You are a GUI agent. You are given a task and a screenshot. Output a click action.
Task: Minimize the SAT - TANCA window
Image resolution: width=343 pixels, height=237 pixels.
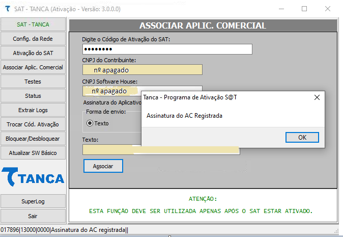281,9
